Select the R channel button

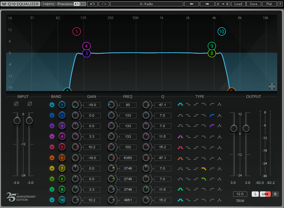pyautogui.click(x=275, y=194)
